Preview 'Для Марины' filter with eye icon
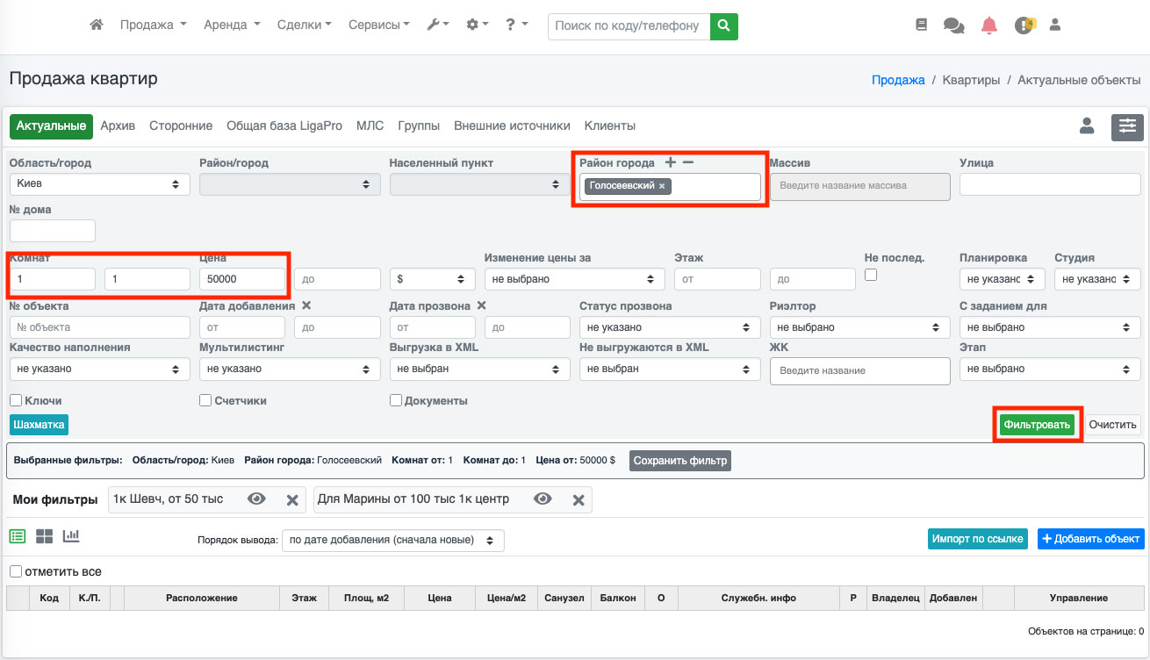This screenshot has height=660, width=1150. click(x=543, y=499)
